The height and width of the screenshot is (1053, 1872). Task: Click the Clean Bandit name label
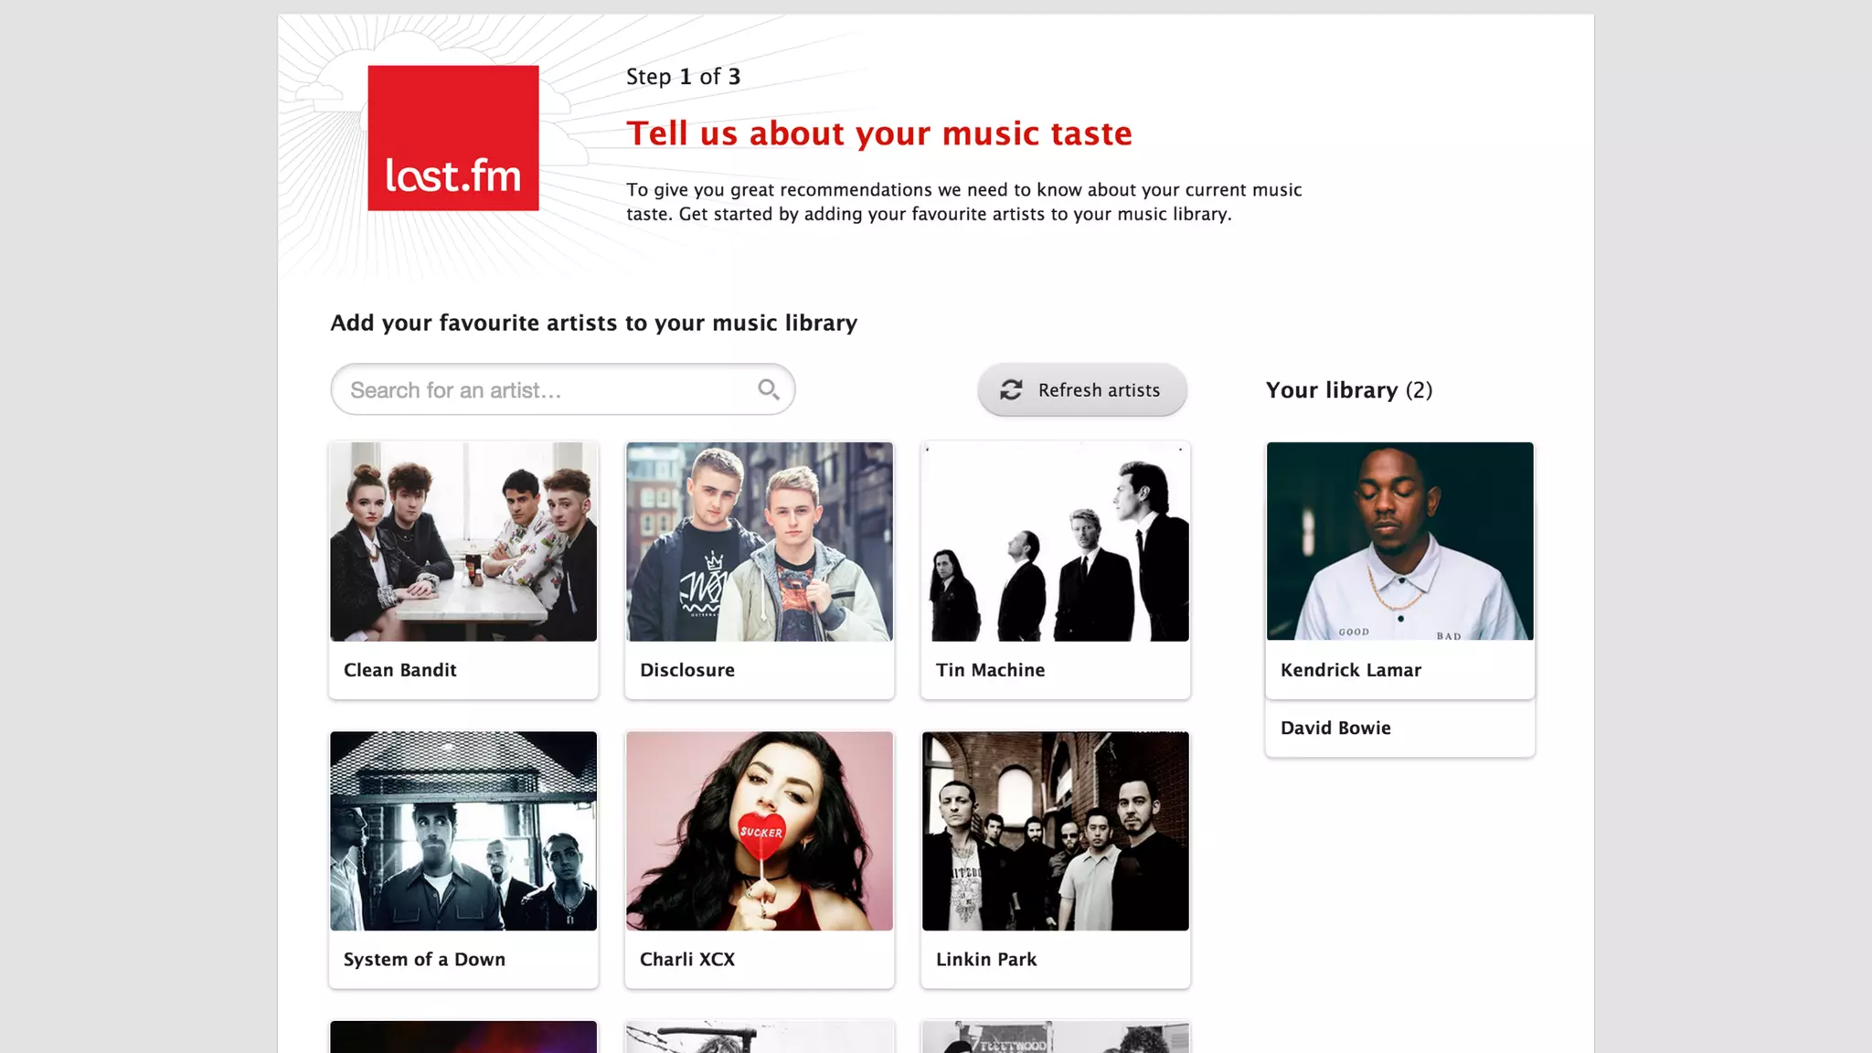point(399,670)
